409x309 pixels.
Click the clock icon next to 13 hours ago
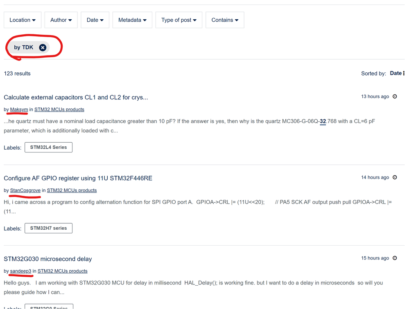coord(395,96)
